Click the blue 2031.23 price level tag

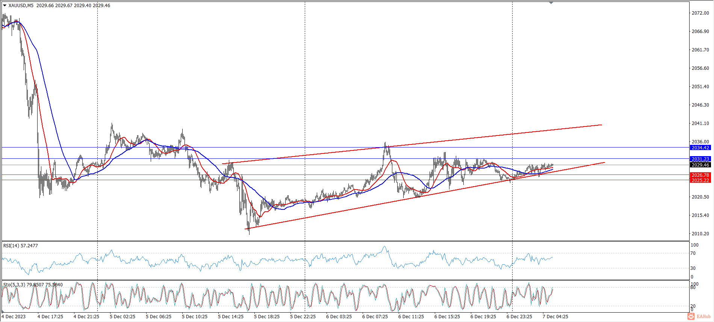click(x=700, y=159)
